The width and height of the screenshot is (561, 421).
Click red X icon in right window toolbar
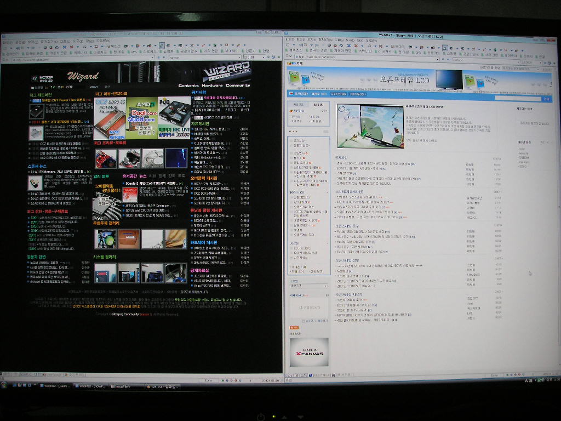point(356,45)
